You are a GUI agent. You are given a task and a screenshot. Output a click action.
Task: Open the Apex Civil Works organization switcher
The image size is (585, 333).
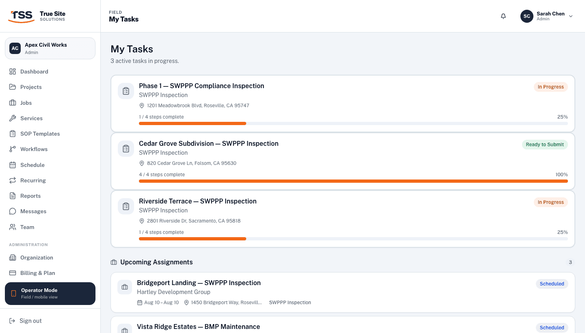coord(50,48)
